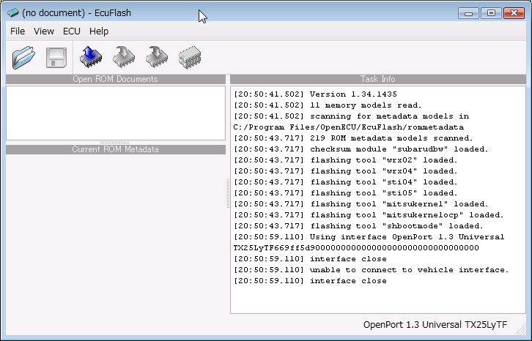The height and width of the screenshot is (341, 532).
Task: Click the flashing tool 'sti05' loaded line
Action: 346,193
